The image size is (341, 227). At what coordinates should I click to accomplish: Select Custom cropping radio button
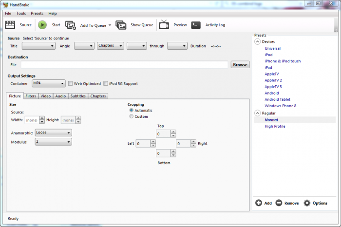131,116
